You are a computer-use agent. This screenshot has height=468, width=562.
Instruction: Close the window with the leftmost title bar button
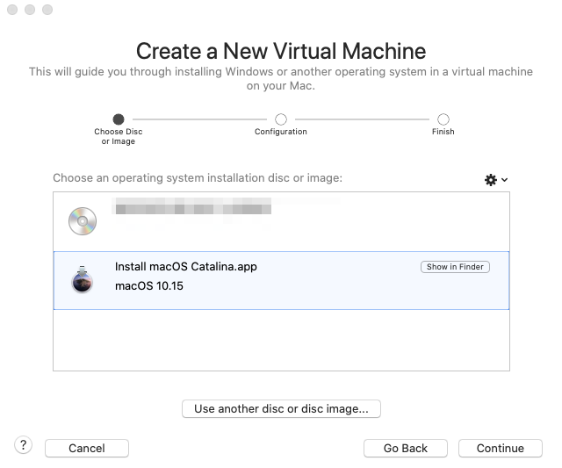pos(12,10)
